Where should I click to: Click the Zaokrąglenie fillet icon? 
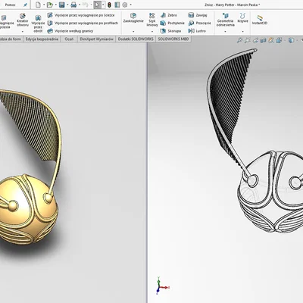pos(133,16)
